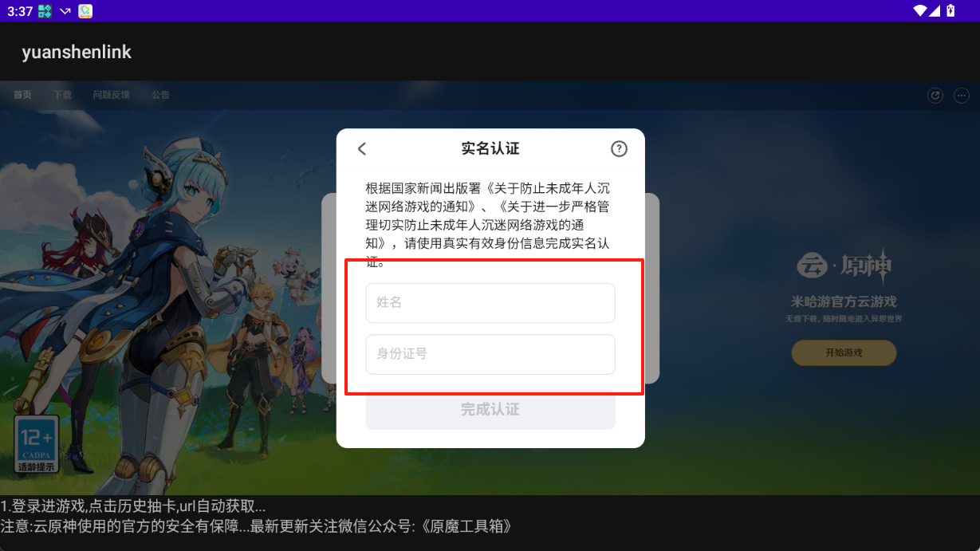Go back using the dialog's arrow

pyautogui.click(x=362, y=149)
